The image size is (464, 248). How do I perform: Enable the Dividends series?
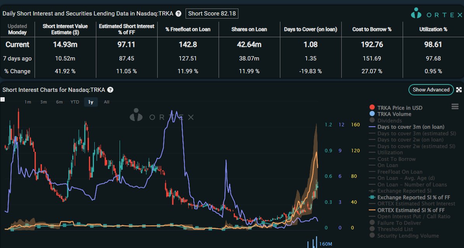pyautogui.click(x=386, y=121)
